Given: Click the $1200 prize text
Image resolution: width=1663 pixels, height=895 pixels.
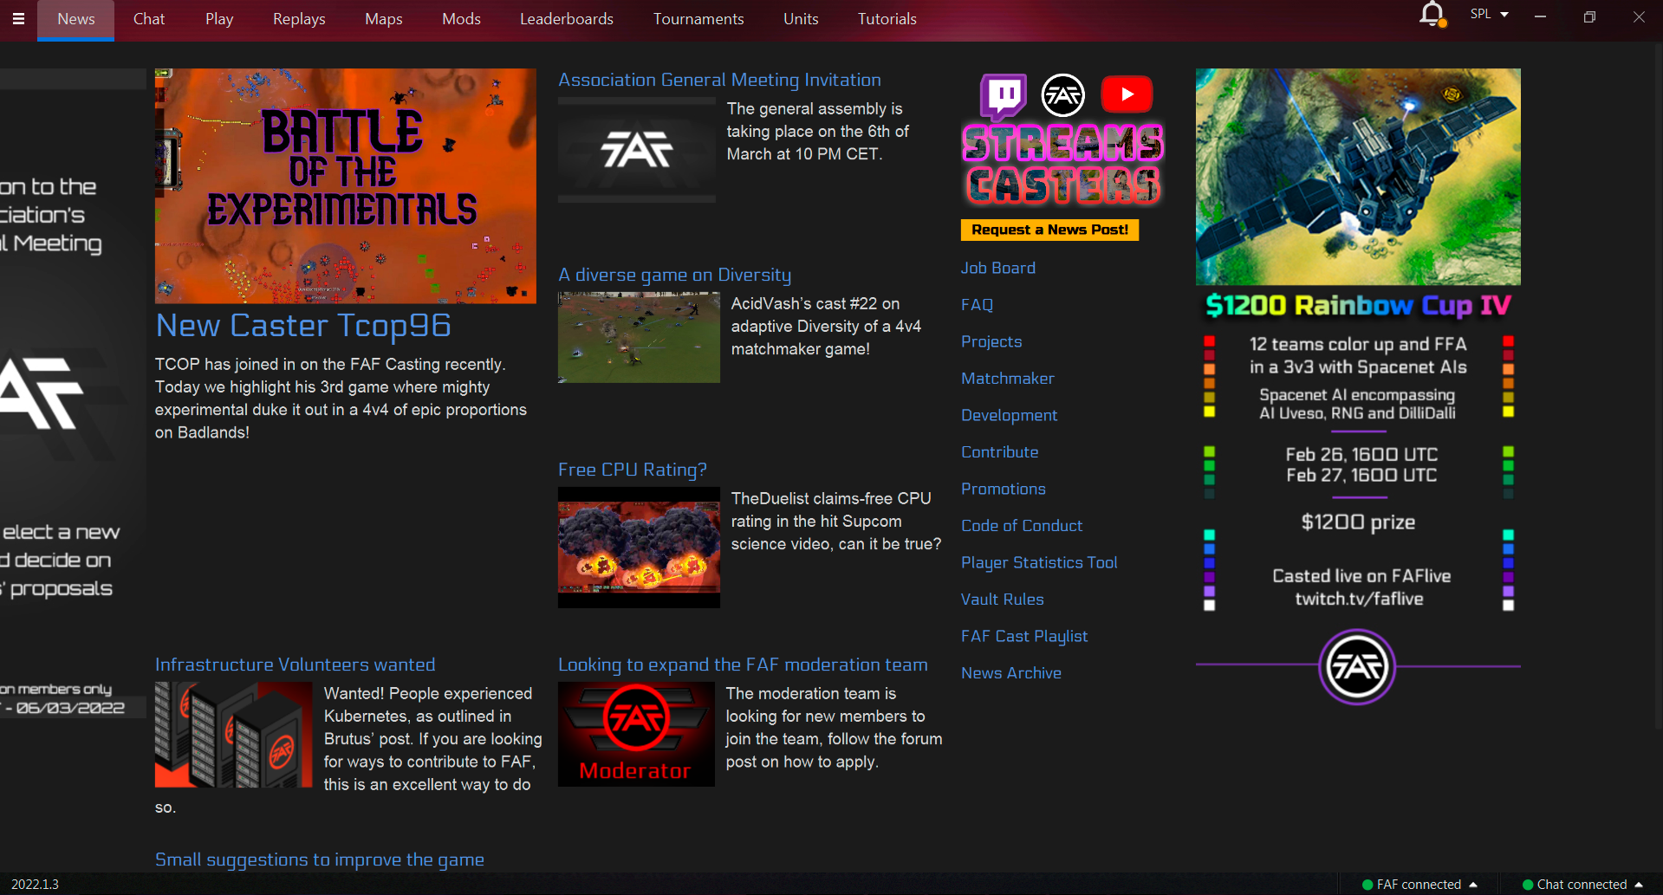Looking at the screenshot, I should coord(1358,522).
